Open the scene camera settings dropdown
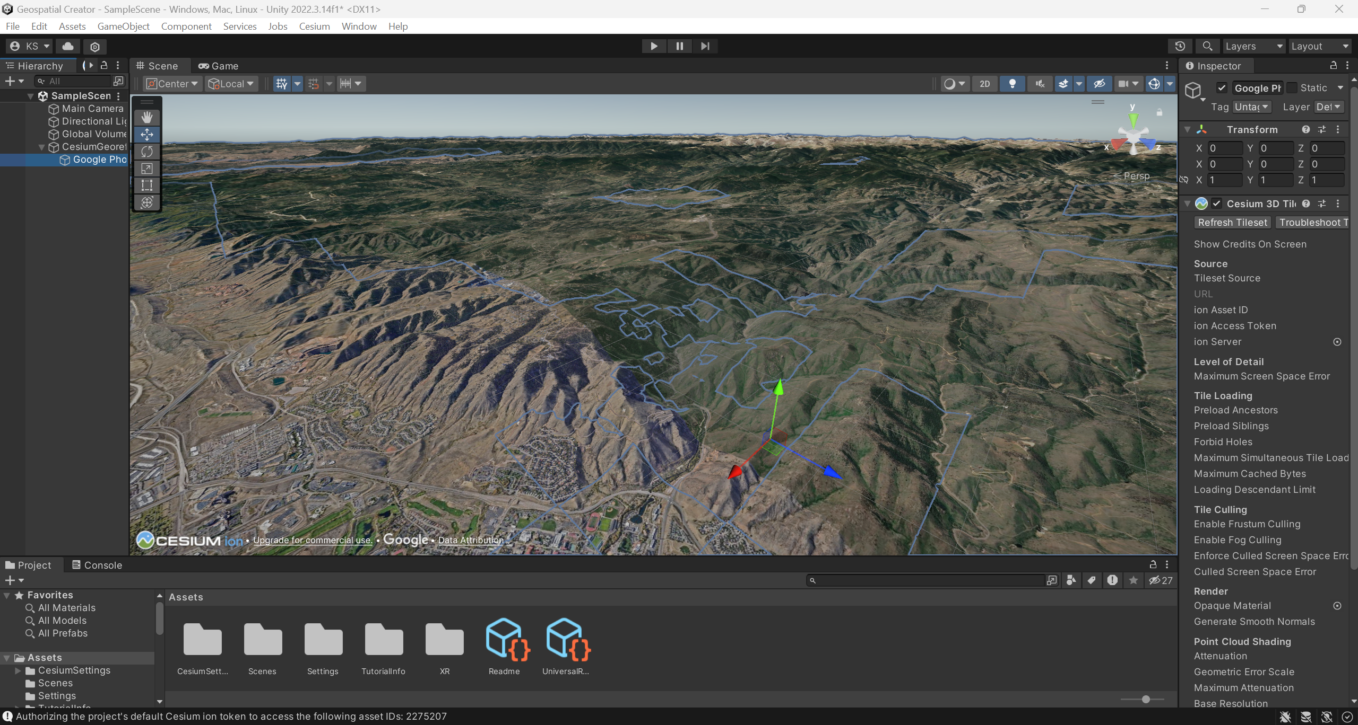1358x725 pixels. [1128, 84]
